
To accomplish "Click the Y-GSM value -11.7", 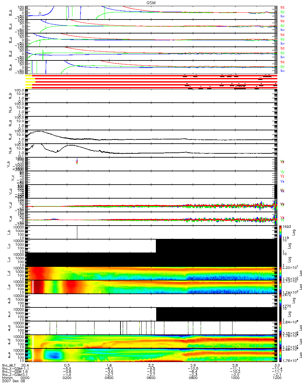I will click(276, 371).
